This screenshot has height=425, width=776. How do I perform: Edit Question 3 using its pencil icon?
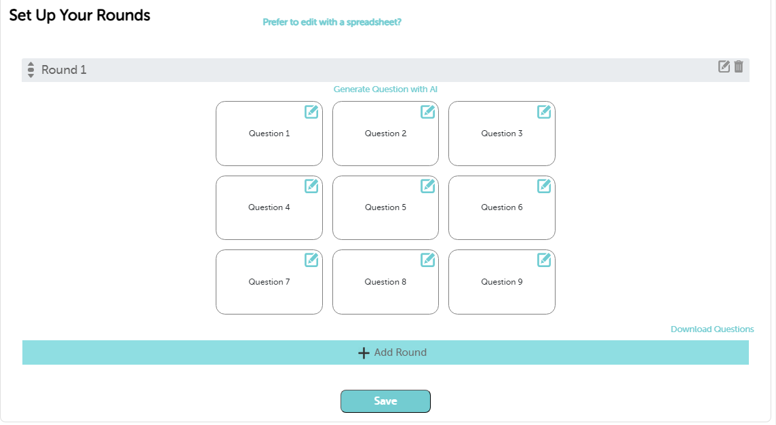(544, 112)
